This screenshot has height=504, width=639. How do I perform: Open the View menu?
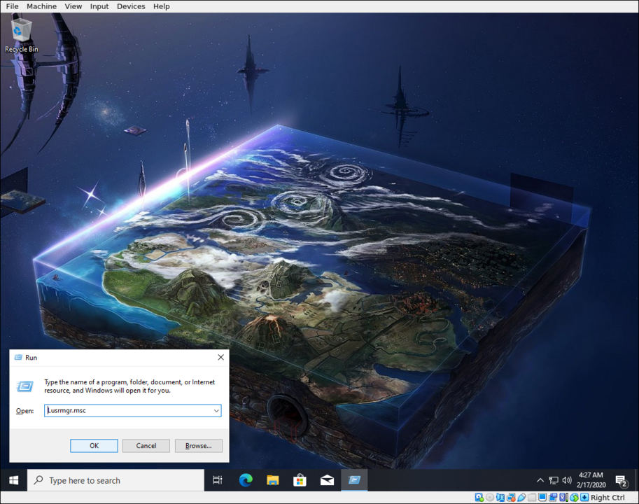73,6
